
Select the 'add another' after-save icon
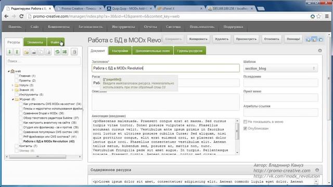308,39
